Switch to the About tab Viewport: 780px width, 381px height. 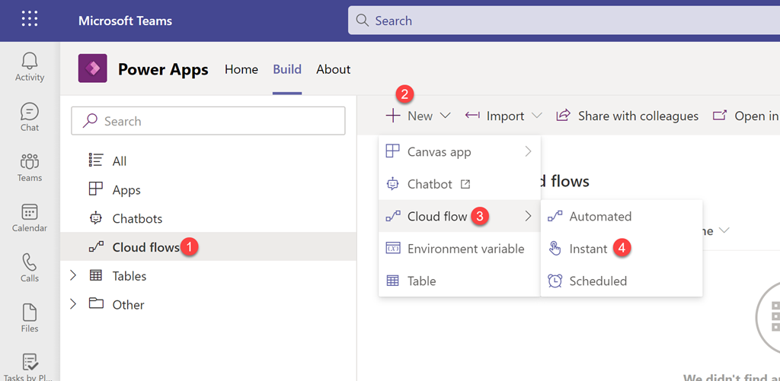click(x=333, y=69)
